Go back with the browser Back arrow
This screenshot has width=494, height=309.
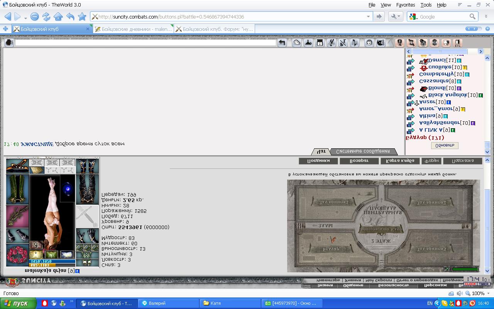click(8, 17)
